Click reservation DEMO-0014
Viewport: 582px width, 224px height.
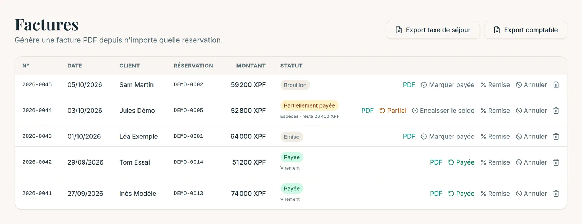coord(188,162)
